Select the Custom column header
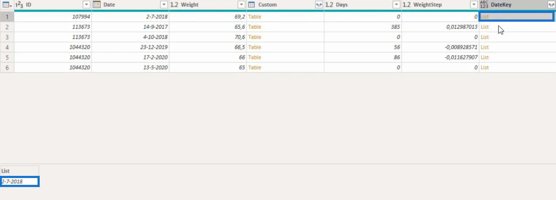 click(x=285, y=5)
